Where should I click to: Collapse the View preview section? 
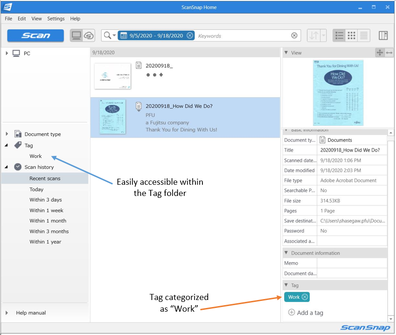[x=286, y=53]
